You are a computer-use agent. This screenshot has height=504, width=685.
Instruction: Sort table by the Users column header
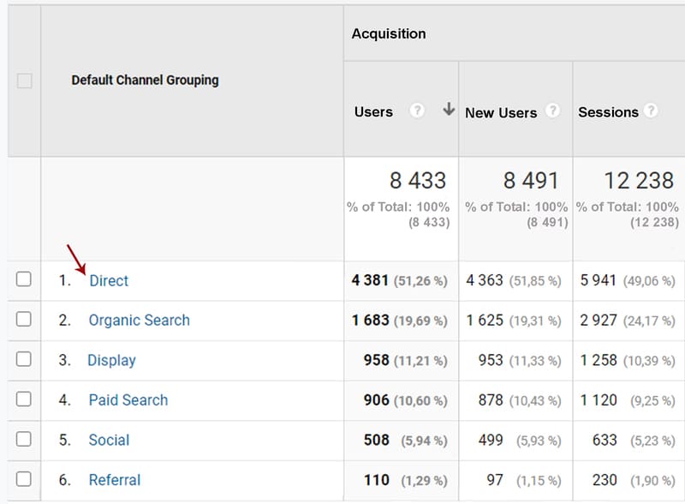coord(373,111)
